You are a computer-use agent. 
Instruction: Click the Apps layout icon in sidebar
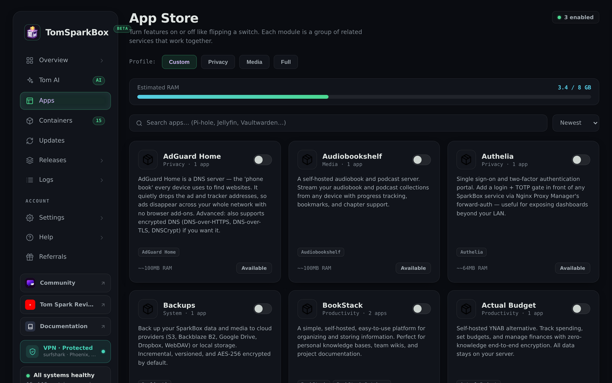30,101
